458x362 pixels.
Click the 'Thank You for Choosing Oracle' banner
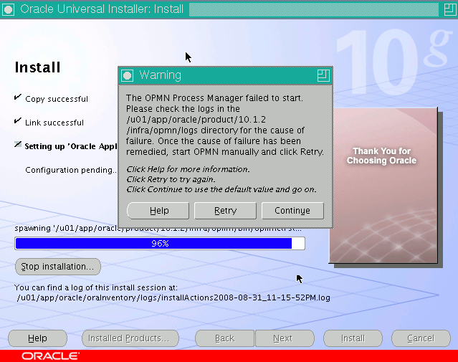click(381, 156)
